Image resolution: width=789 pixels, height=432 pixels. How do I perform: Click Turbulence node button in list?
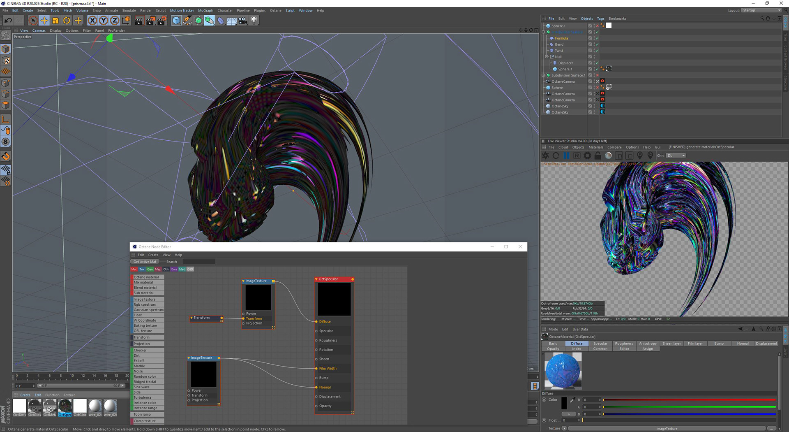(148, 398)
